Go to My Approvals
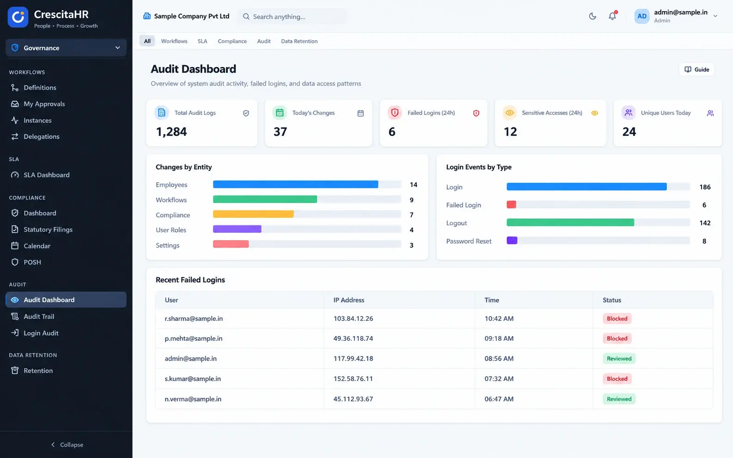733x458 pixels. pos(66,104)
